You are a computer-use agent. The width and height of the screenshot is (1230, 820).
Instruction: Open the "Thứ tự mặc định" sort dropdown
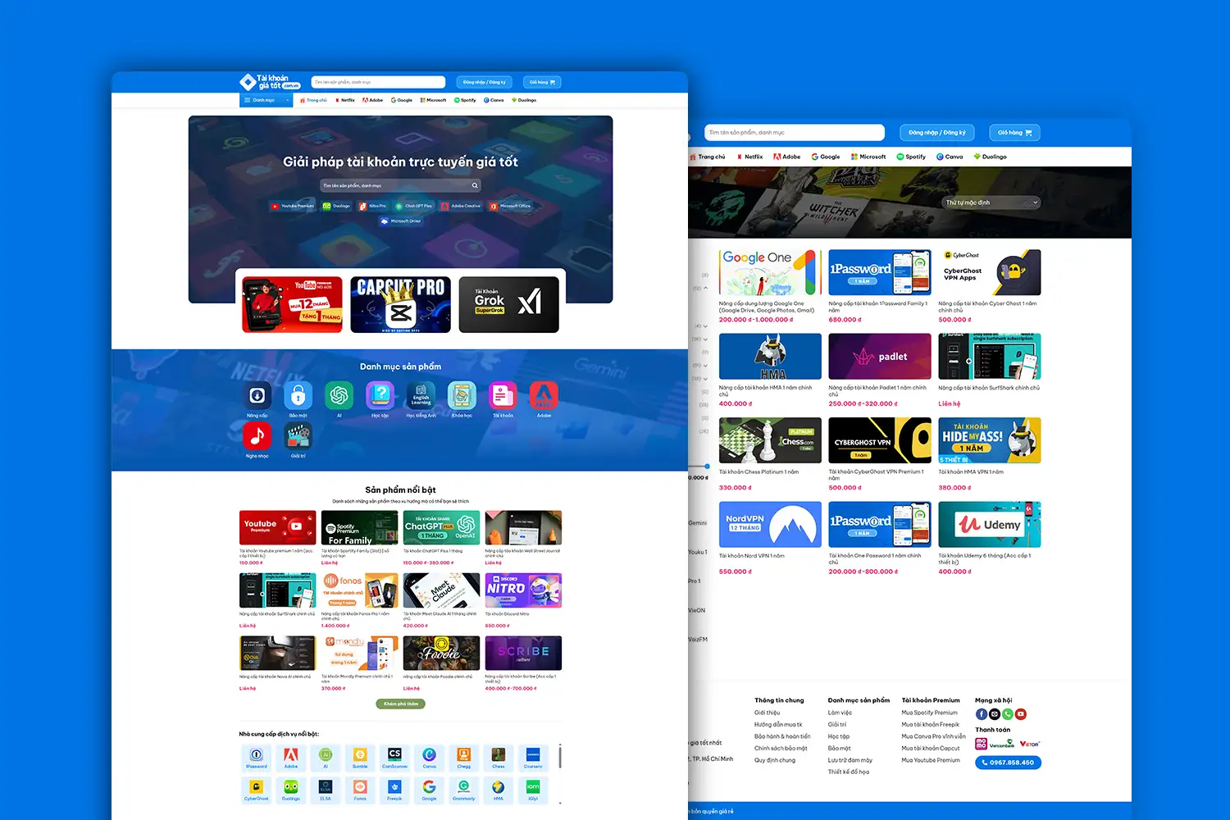point(991,202)
